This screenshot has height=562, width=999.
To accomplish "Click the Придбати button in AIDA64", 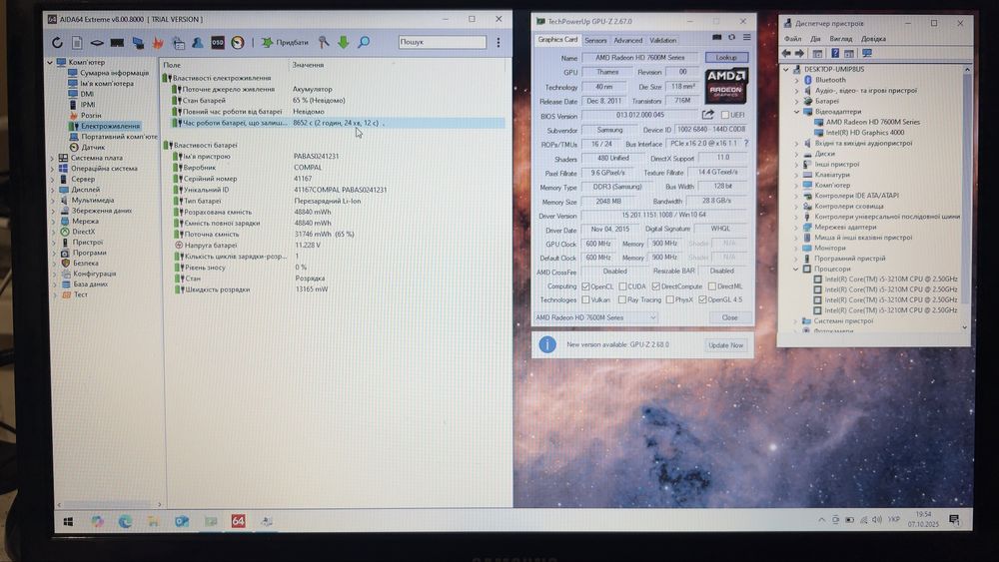I will coord(285,43).
